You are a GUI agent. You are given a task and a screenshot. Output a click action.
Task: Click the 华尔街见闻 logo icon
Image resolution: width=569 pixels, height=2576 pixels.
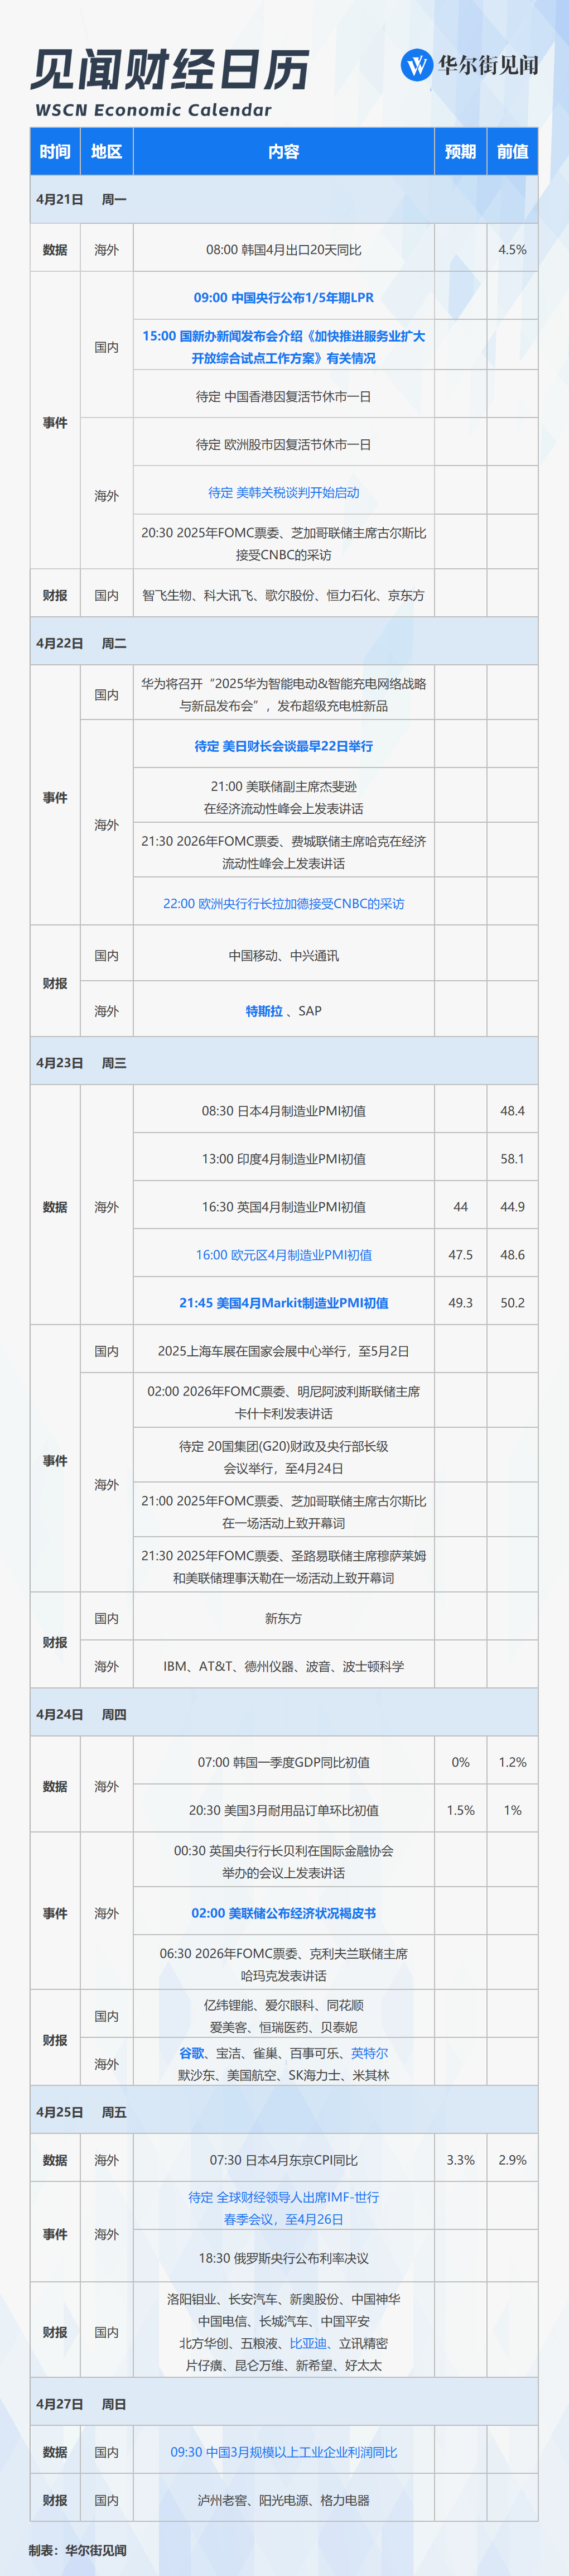pyautogui.click(x=417, y=65)
